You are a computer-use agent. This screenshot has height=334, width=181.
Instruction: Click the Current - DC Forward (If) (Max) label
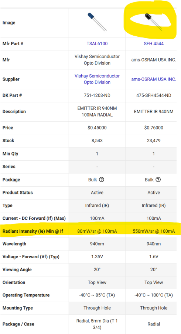point(34,218)
